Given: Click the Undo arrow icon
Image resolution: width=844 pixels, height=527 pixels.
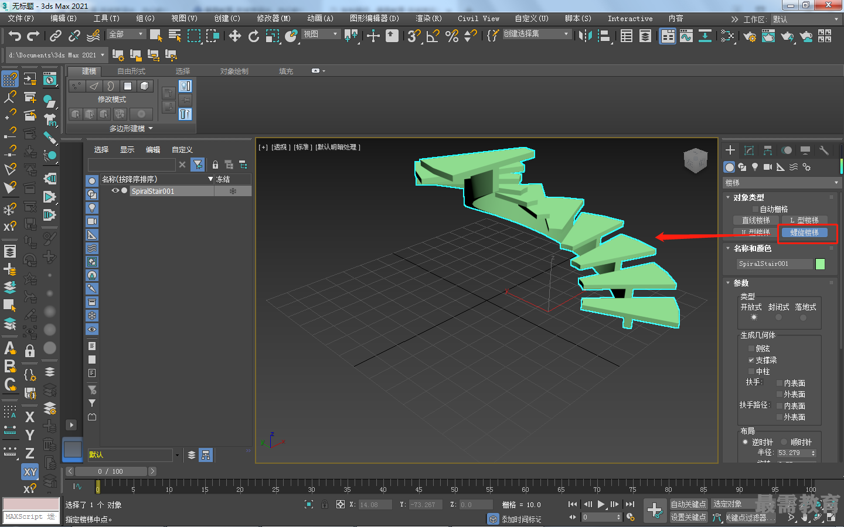Looking at the screenshot, I should click(x=15, y=36).
